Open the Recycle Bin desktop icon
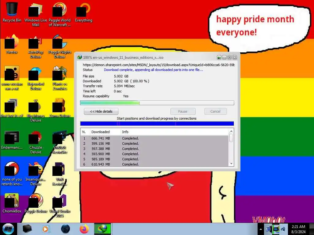Image resolution: width=314 pixels, height=235 pixels. coord(12,12)
